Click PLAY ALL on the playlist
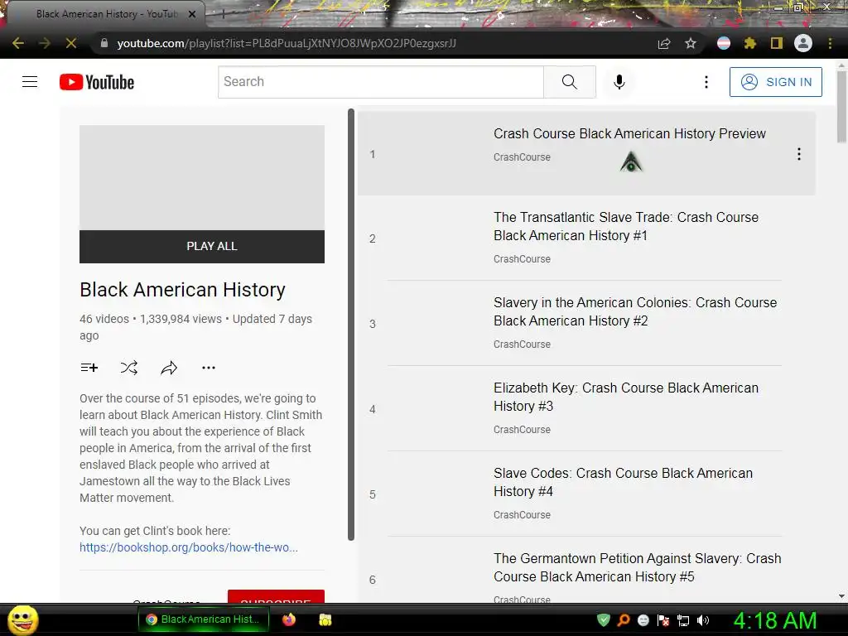 tap(202, 247)
